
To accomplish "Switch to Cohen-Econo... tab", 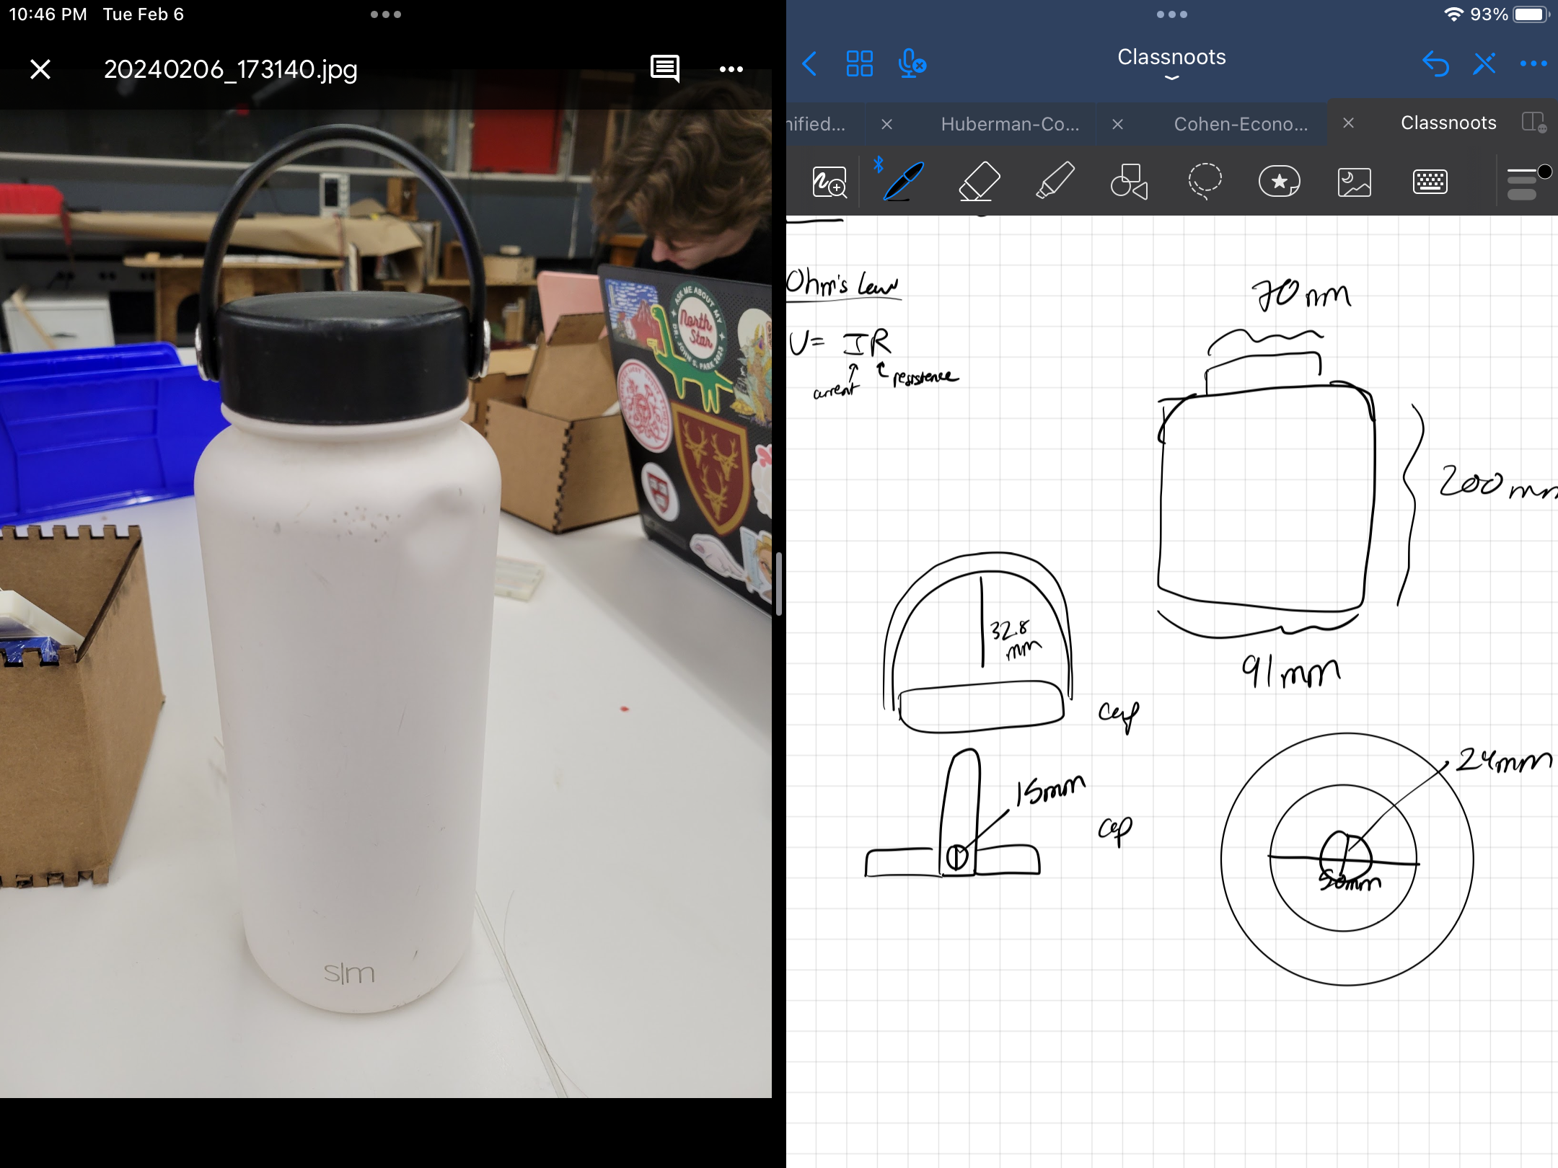I will [x=1241, y=124].
